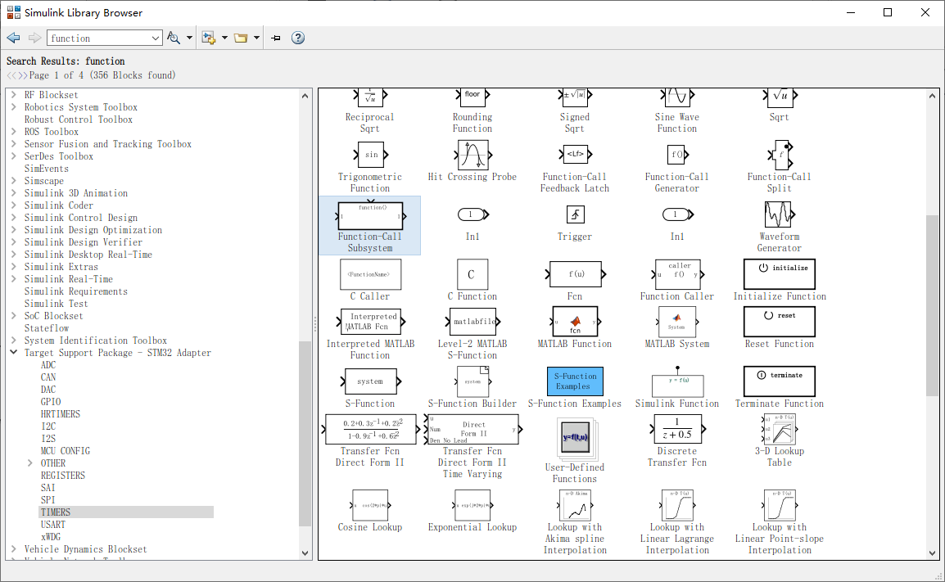Click the Help question mark icon

coord(297,37)
